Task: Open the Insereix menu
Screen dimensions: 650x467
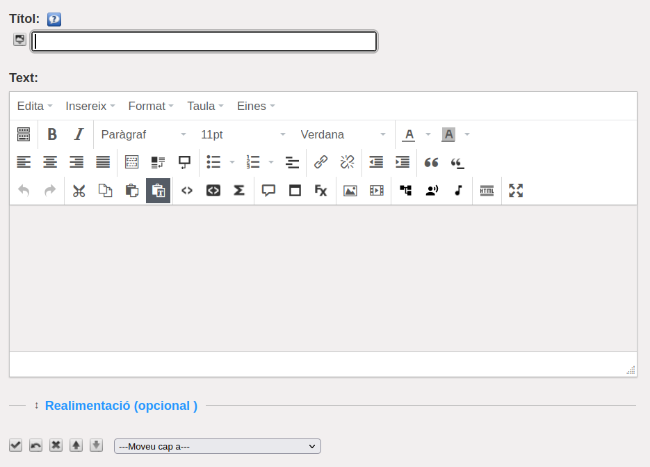Action: click(x=90, y=106)
